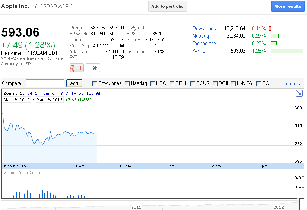The width and height of the screenshot is (307, 210).
Task: Click the 2012 marker on overview timeline
Action: click(279, 207)
